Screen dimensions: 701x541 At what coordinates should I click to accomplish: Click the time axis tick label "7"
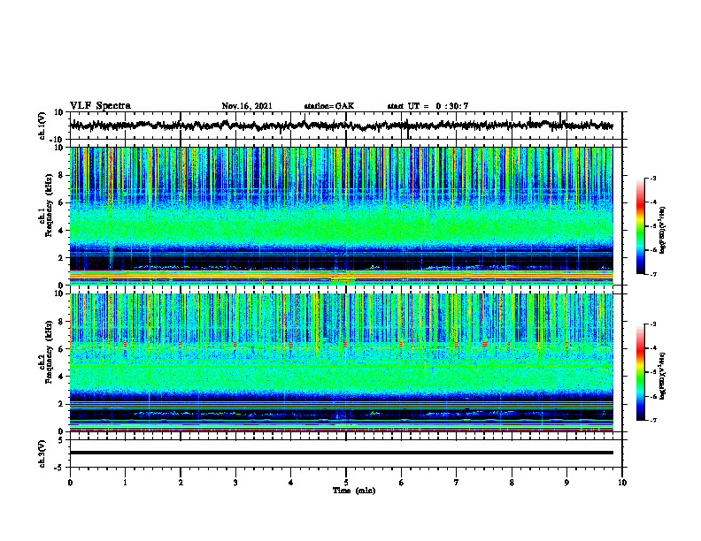pos(457,483)
